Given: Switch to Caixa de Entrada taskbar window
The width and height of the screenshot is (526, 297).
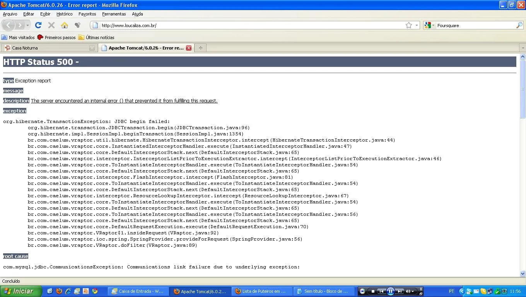Looking at the screenshot, I should pos(138,291).
